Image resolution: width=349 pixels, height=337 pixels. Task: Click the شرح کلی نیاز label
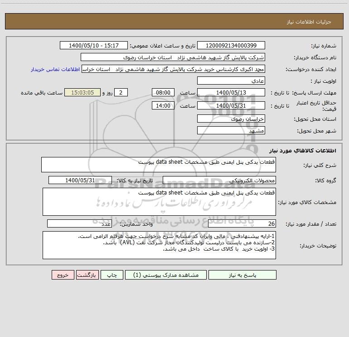(320, 165)
